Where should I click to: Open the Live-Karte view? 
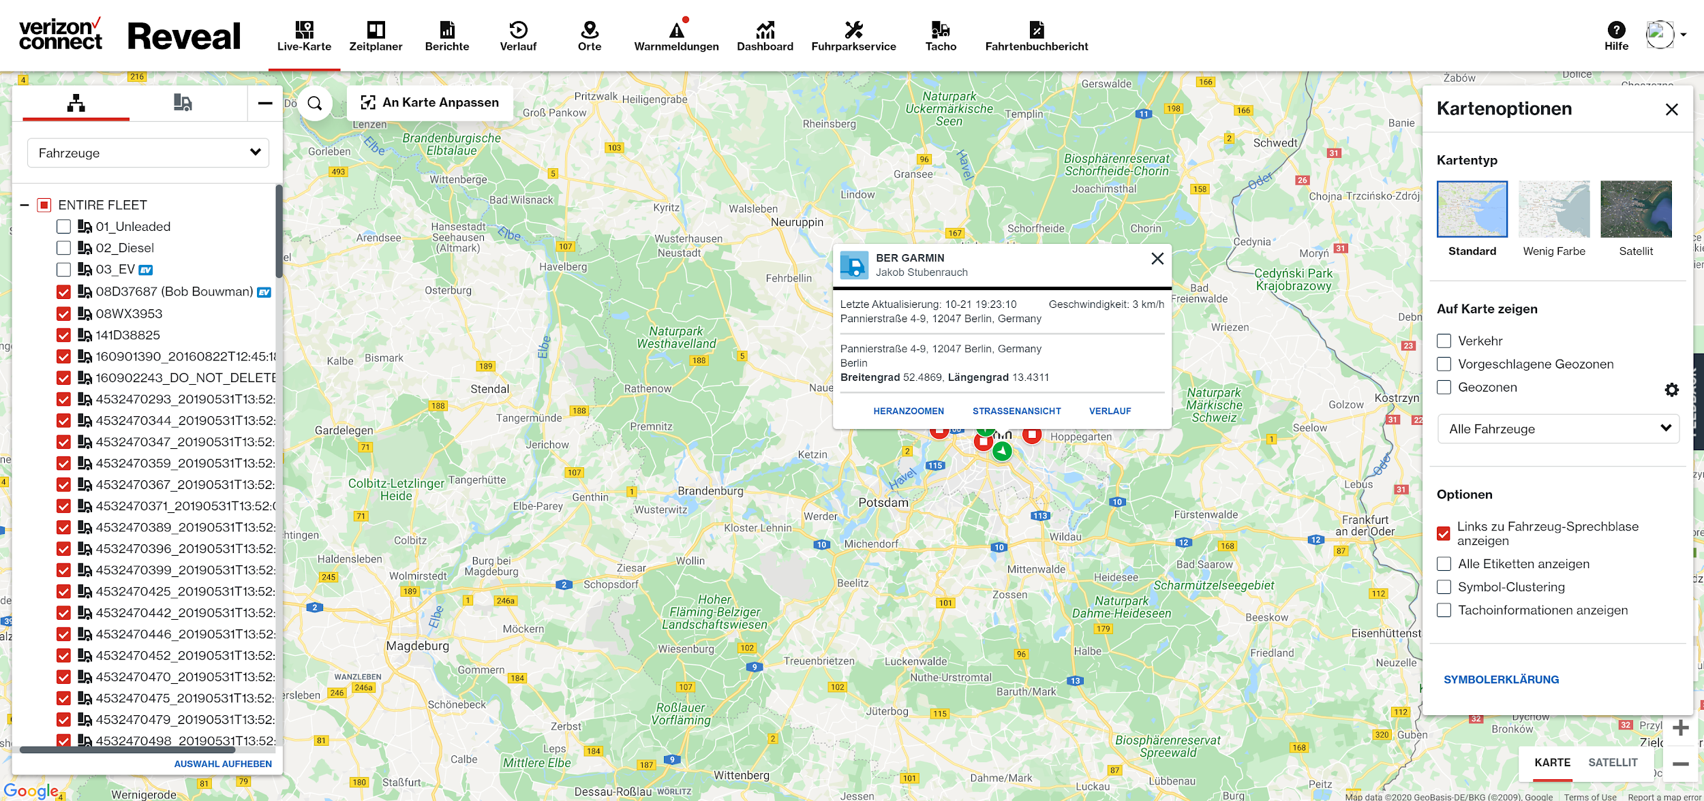[x=304, y=36]
